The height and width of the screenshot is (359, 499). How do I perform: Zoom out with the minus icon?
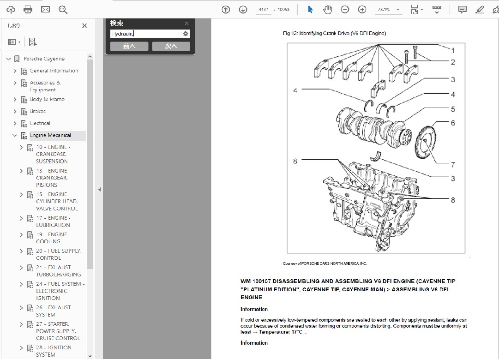coord(345,9)
